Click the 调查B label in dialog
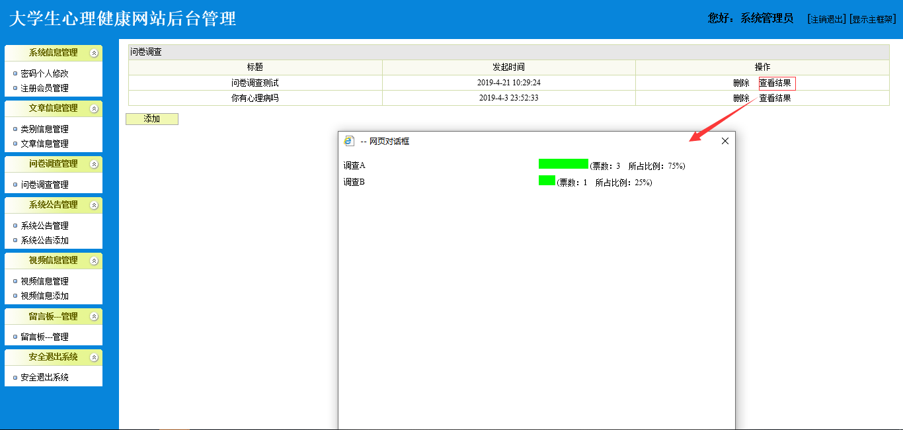 pos(354,182)
